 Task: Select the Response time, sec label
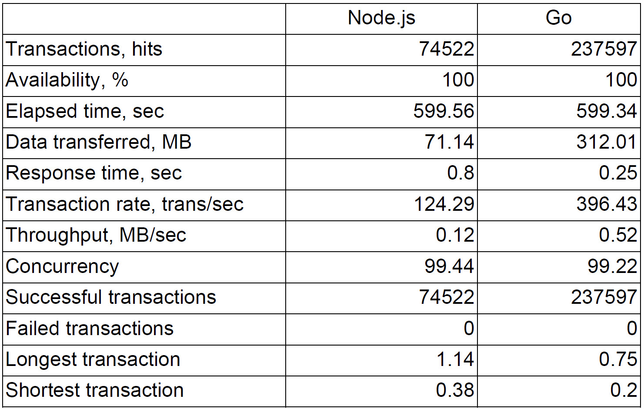(x=94, y=173)
